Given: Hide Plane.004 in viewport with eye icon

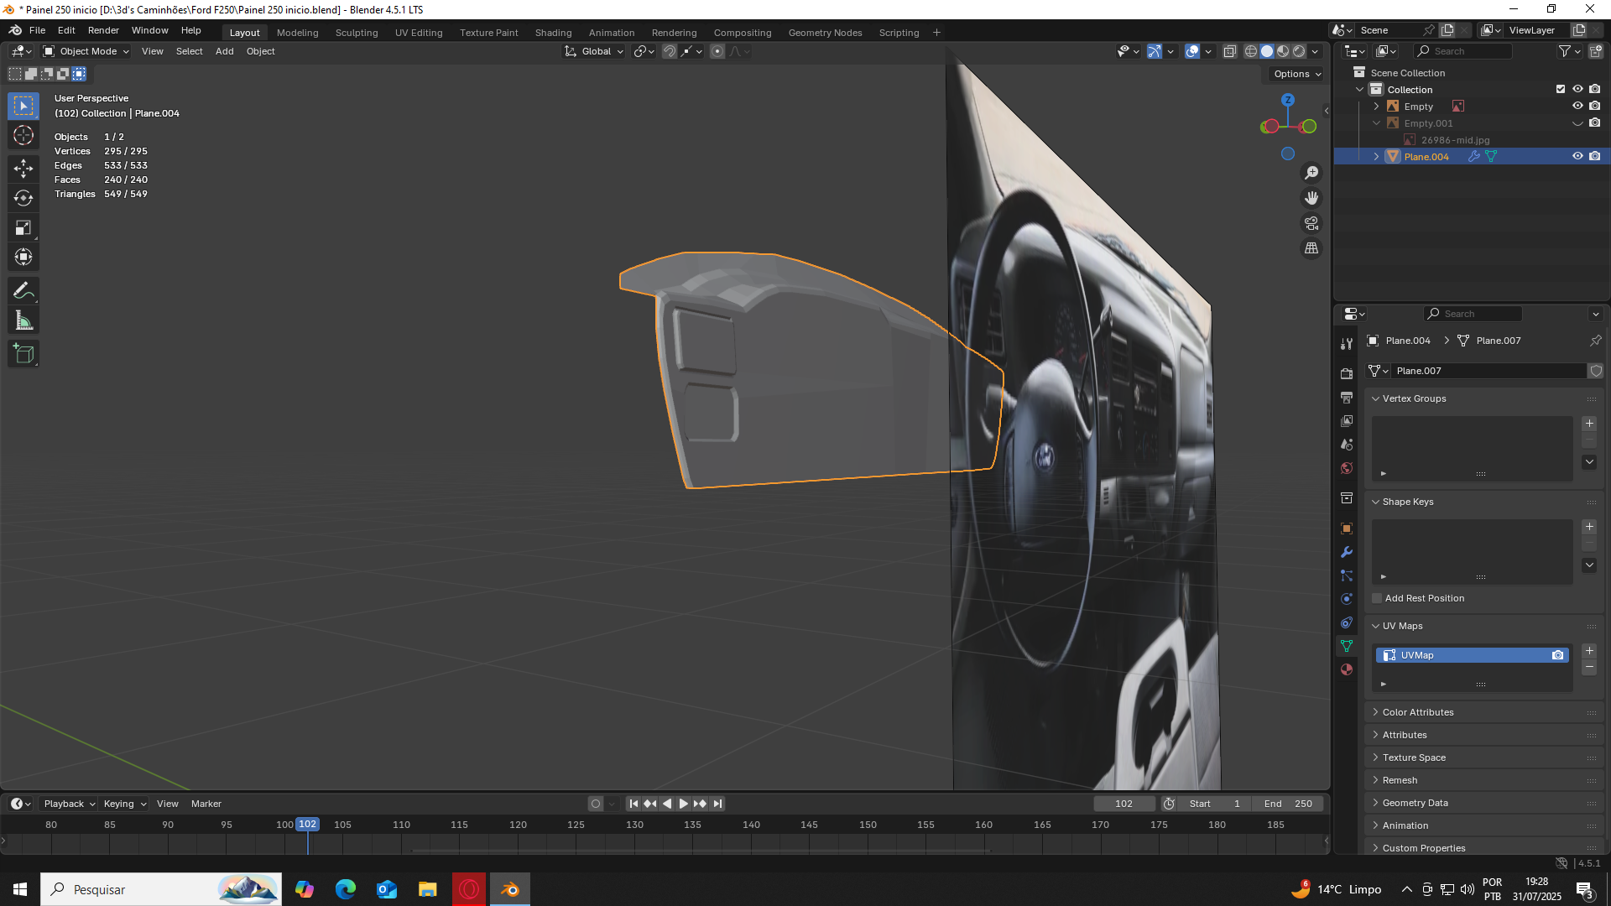Looking at the screenshot, I should click(1577, 157).
